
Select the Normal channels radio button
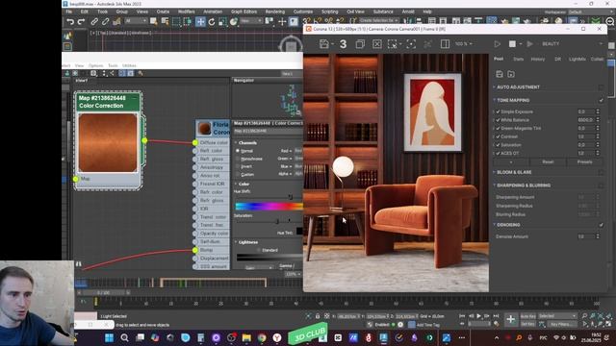[x=238, y=151]
